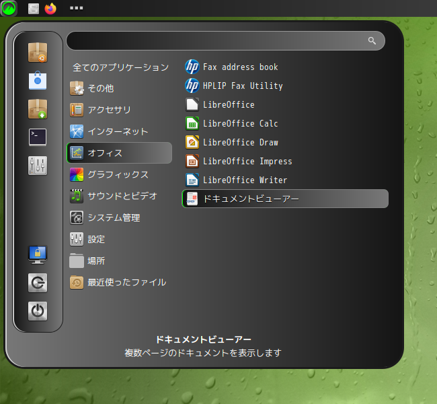Launch terminal from favorites sidebar
The height and width of the screenshot is (404, 437).
tap(38, 137)
